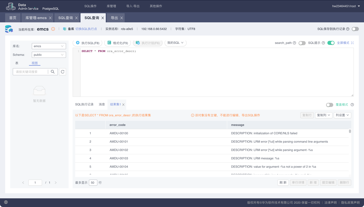Click the full-screen mode expand icon
364x207 pixels.
point(352,43)
